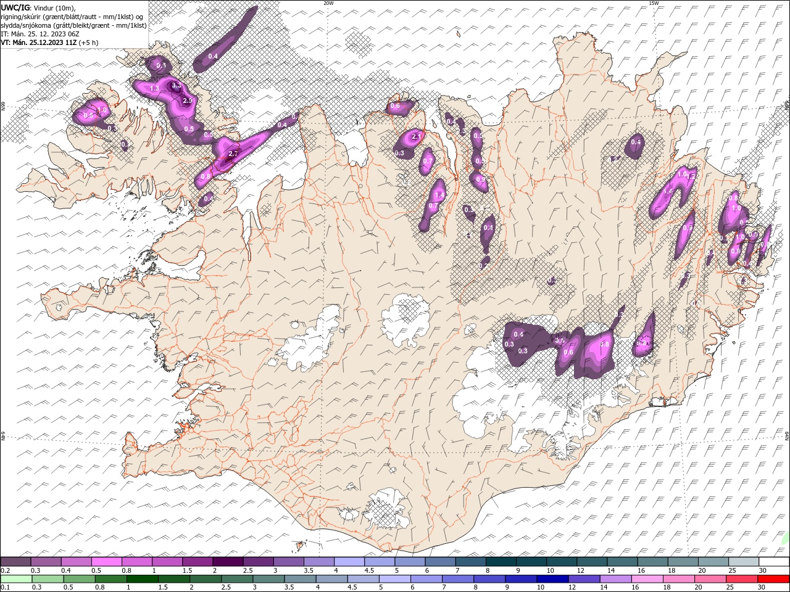
Task: Pick bottom legend swatch between 7 and 8
Action: pyautogui.click(x=458, y=579)
